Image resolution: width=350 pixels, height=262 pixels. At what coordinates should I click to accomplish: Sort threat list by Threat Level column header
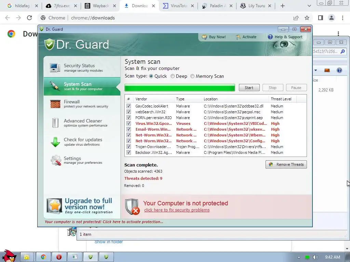click(x=283, y=99)
